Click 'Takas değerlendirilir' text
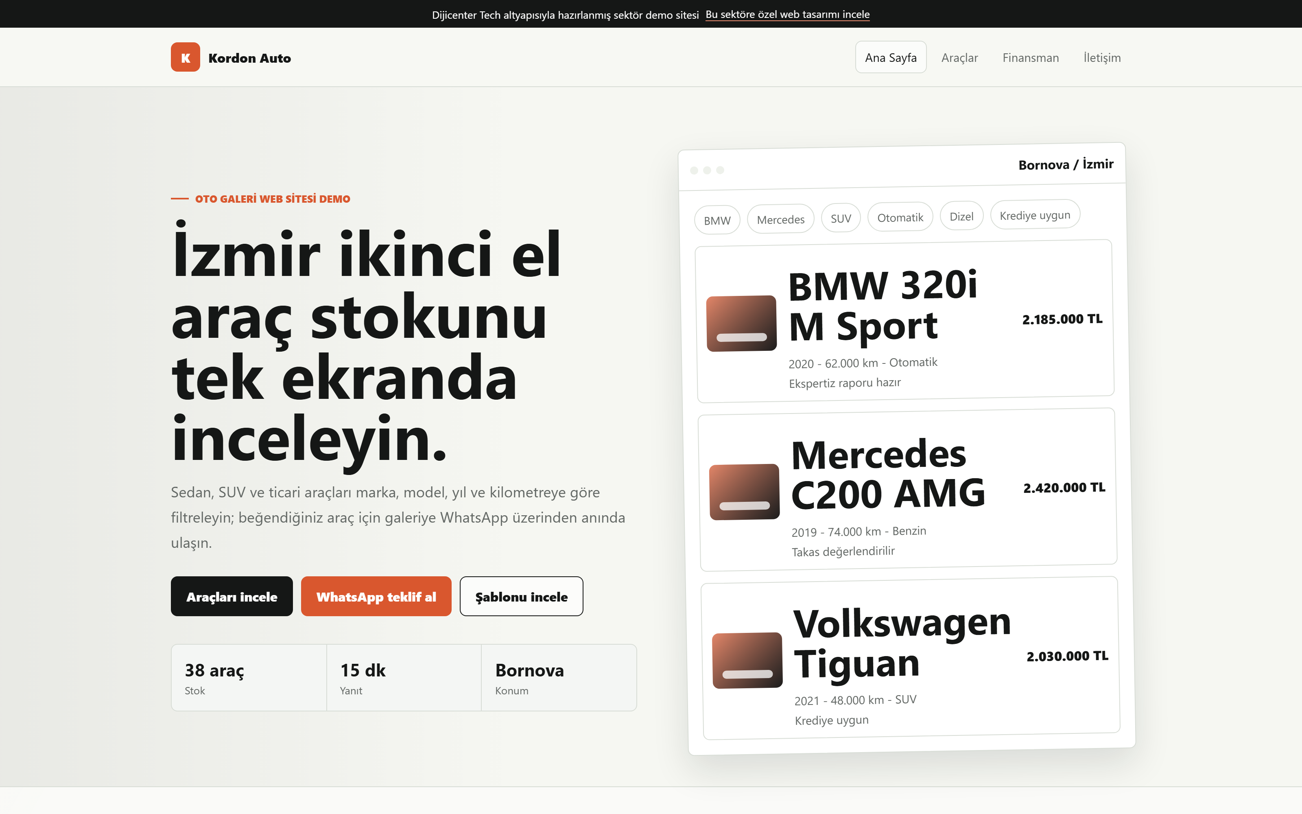 (x=843, y=551)
